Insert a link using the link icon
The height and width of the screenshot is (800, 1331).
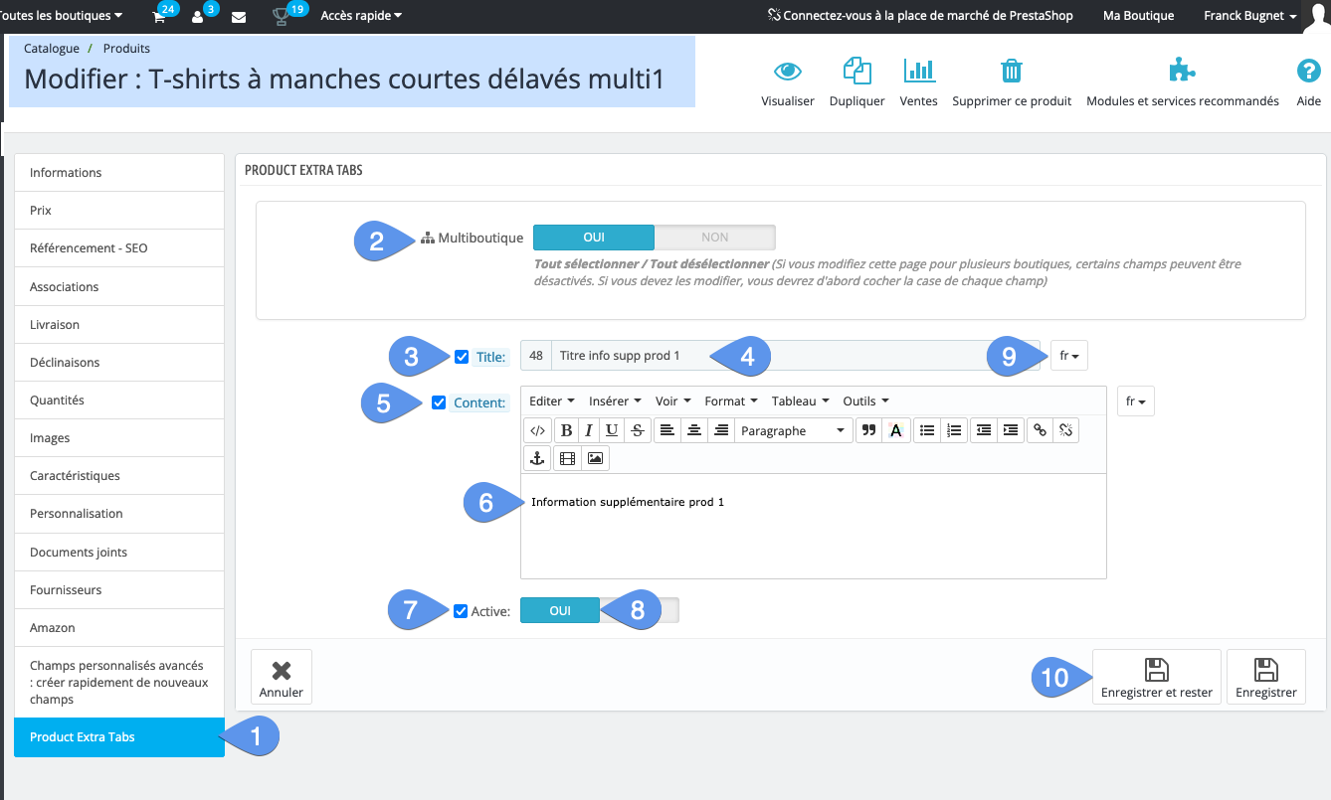tap(1041, 429)
